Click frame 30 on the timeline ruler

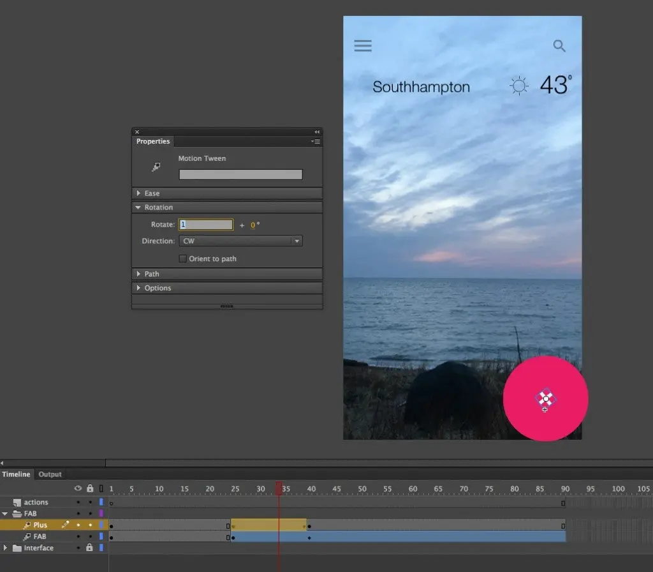tap(261, 488)
